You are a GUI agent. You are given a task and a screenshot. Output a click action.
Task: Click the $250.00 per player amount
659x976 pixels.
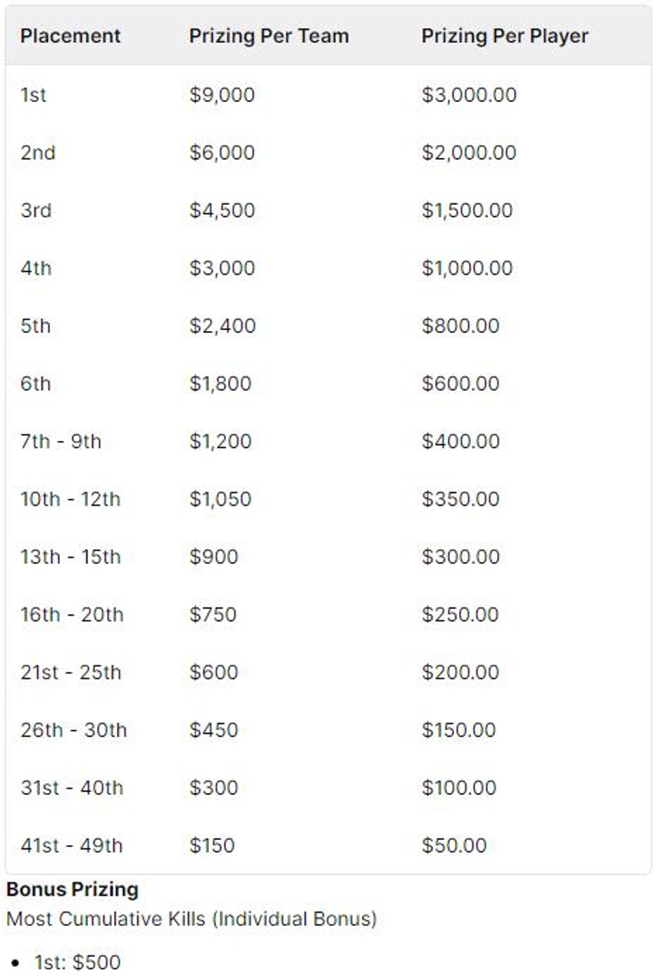(460, 615)
